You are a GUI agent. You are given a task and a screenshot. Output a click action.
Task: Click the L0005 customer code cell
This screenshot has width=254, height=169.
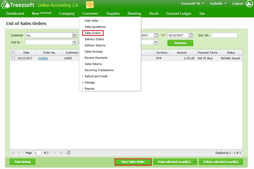(x=68, y=59)
